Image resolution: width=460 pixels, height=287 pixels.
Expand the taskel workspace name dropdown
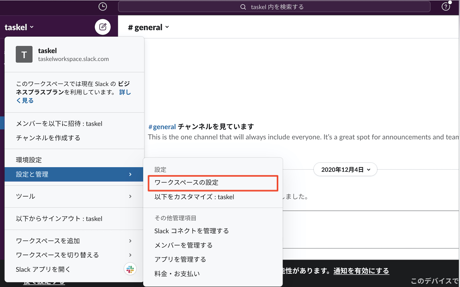click(x=19, y=27)
